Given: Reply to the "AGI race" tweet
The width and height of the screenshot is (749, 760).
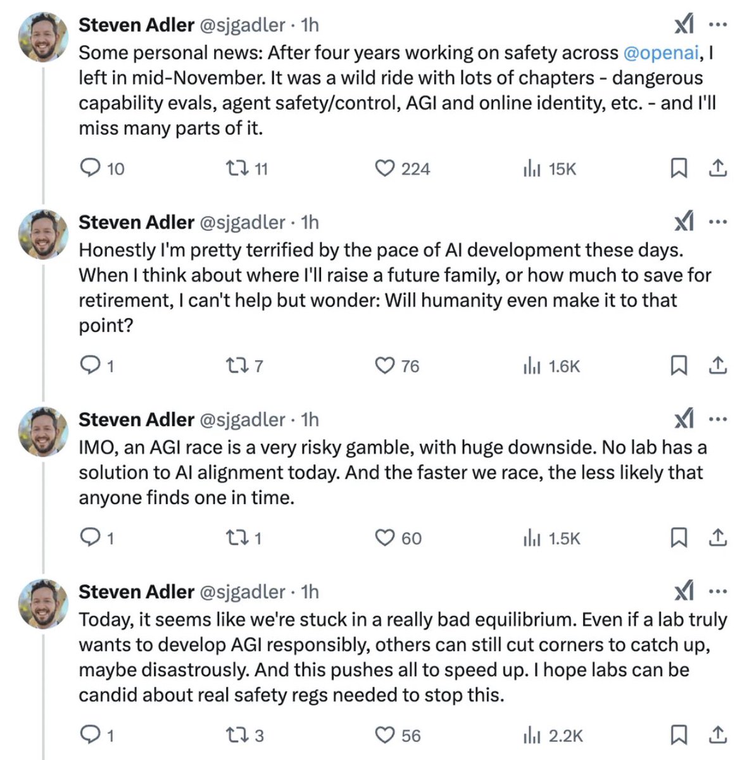Looking at the screenshot, I should pyautogui.click(x=90, y=538).
